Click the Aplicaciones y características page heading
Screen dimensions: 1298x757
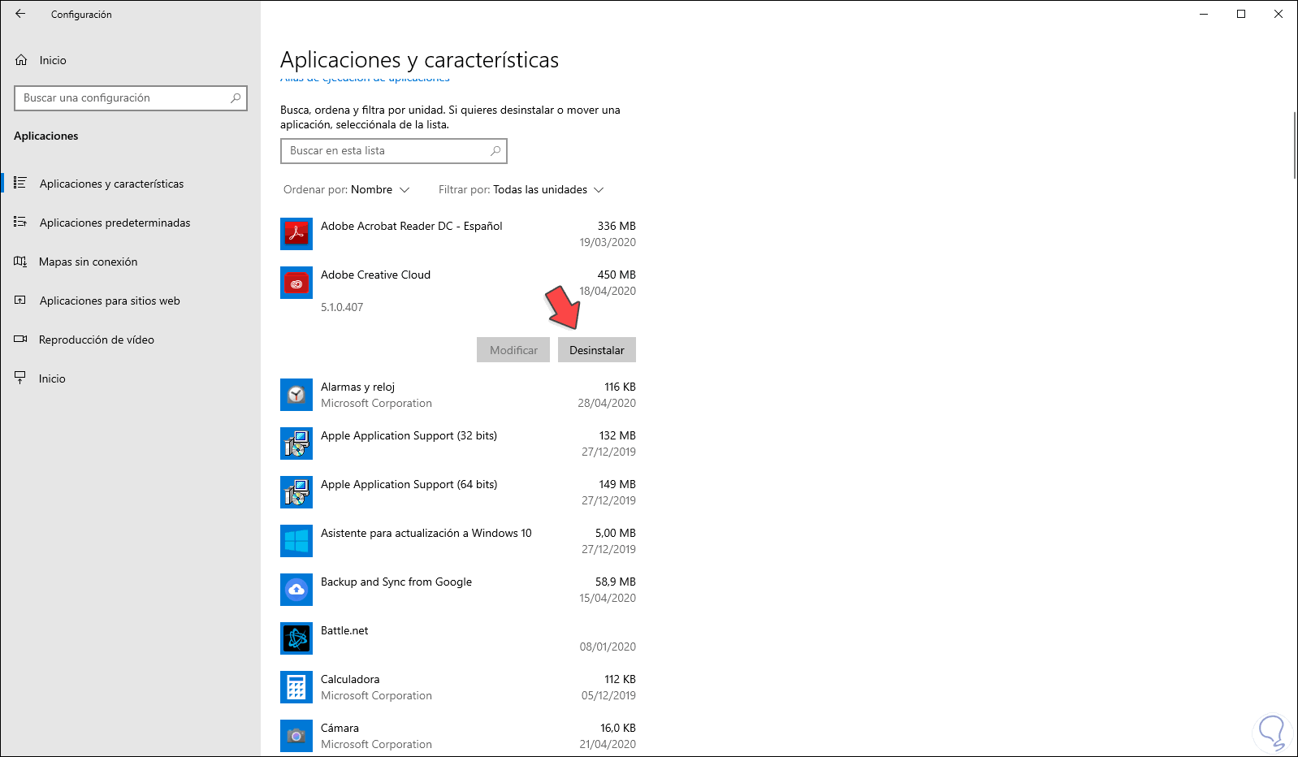click(419, 60)
